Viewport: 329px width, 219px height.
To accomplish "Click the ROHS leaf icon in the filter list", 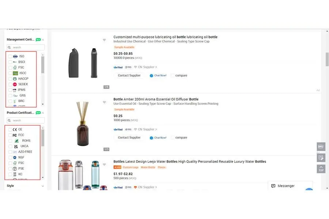I will (x=16, y=141).
